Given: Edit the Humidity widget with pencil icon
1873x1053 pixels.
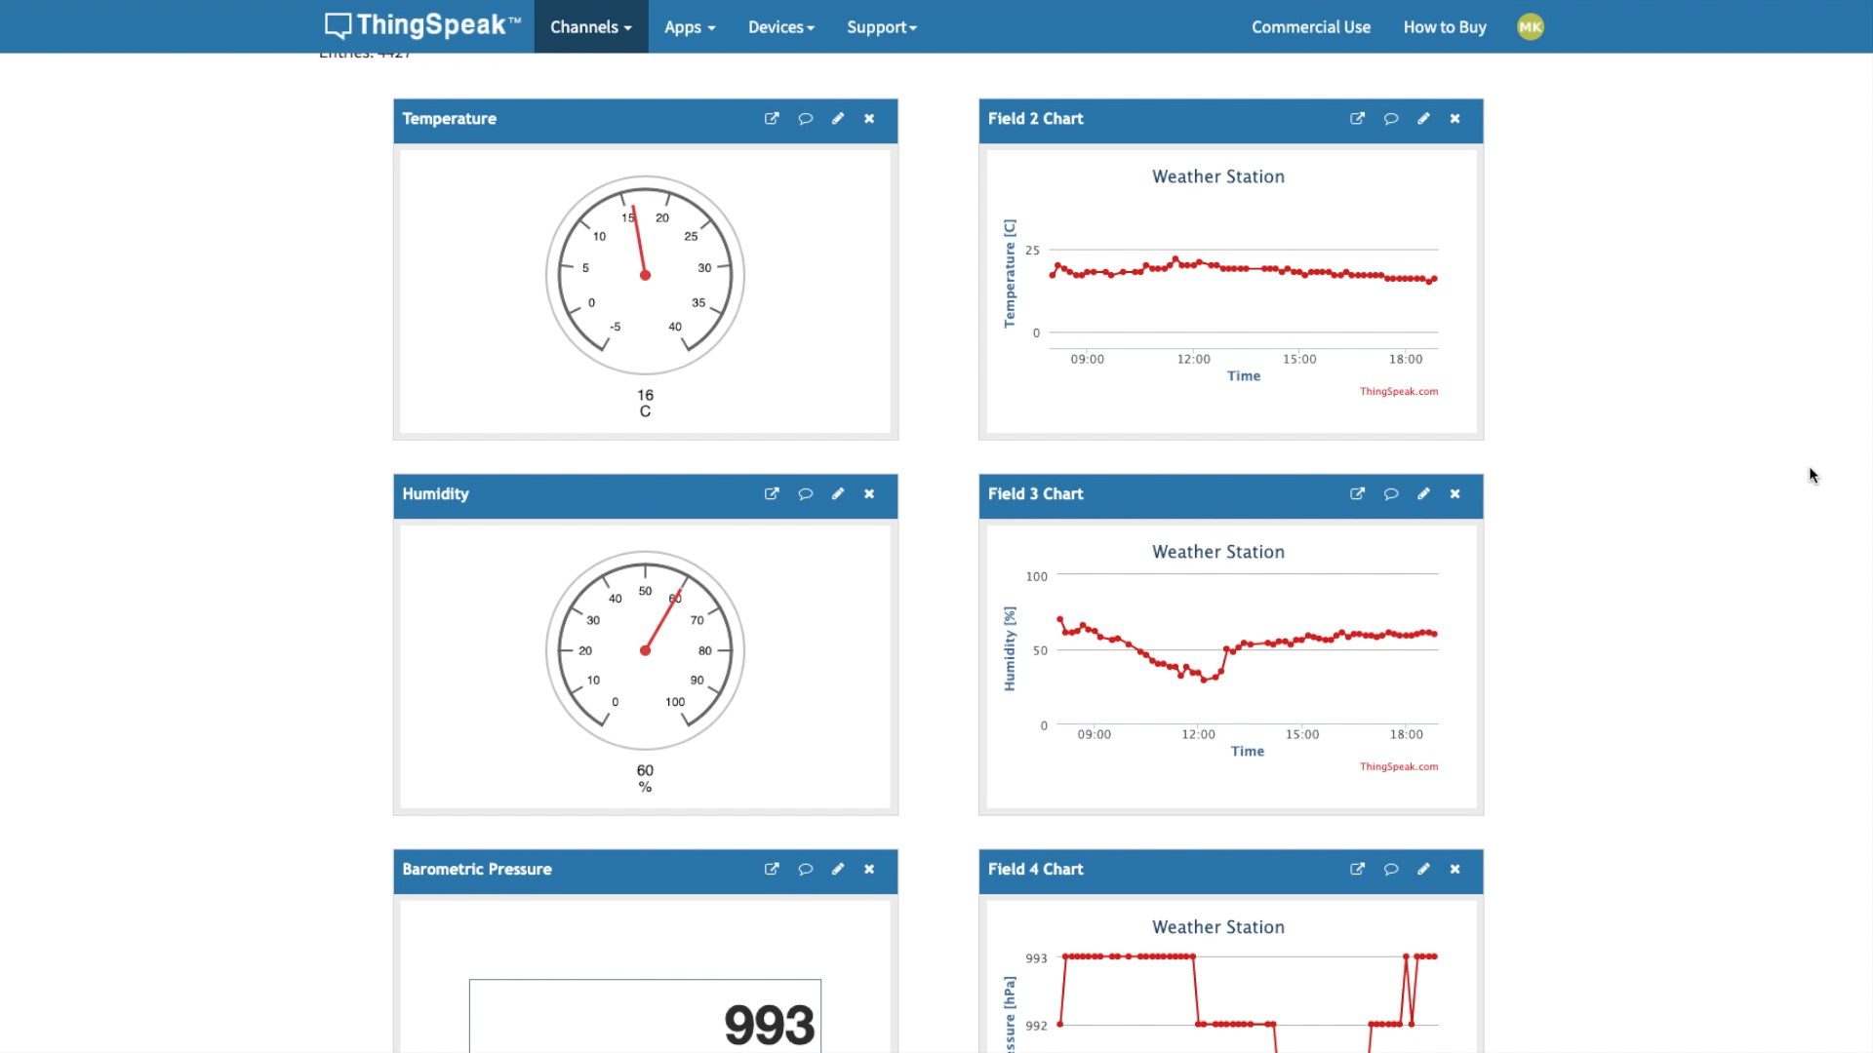Looking at the screenshot, I should pos(837,494).
